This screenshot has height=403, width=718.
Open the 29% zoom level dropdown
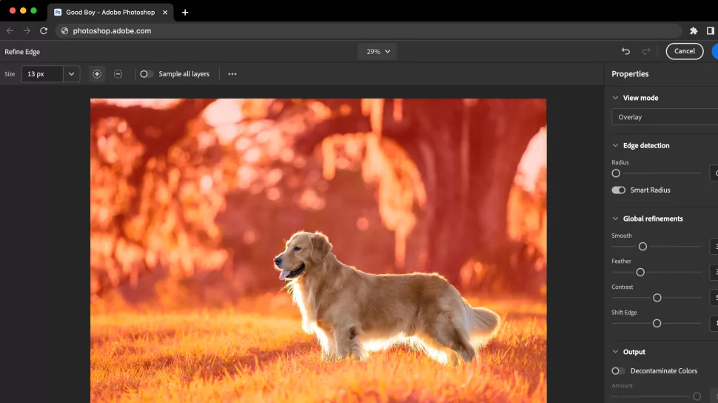378,51
